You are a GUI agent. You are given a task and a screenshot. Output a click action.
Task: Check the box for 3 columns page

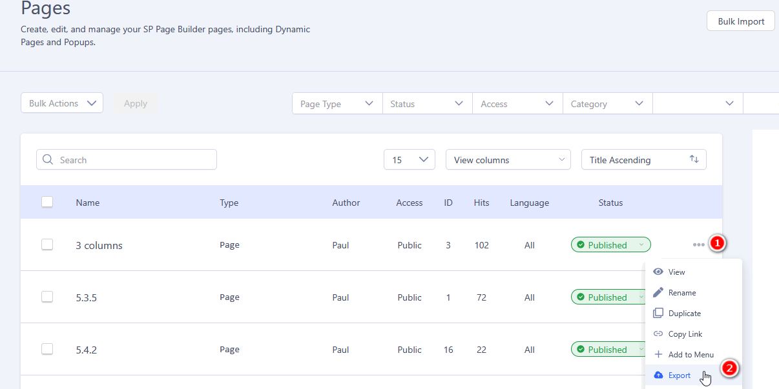(47, 244)
